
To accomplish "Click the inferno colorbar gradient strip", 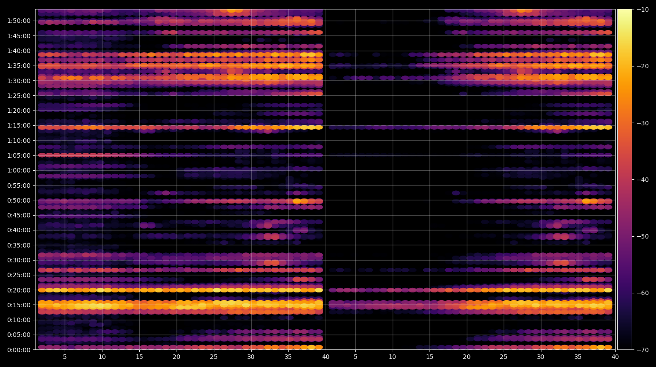I will point(625,179).
